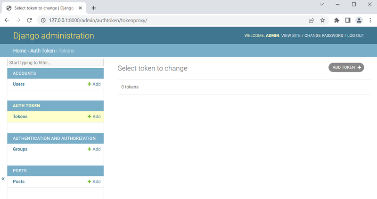Viewport: 377px width, 199px height.
Task: Click the Add link next to Users
Action: pyautogui.click(x=94, y=84)
